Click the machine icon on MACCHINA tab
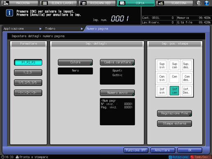212x159 pixels. (x=6, y=3)
